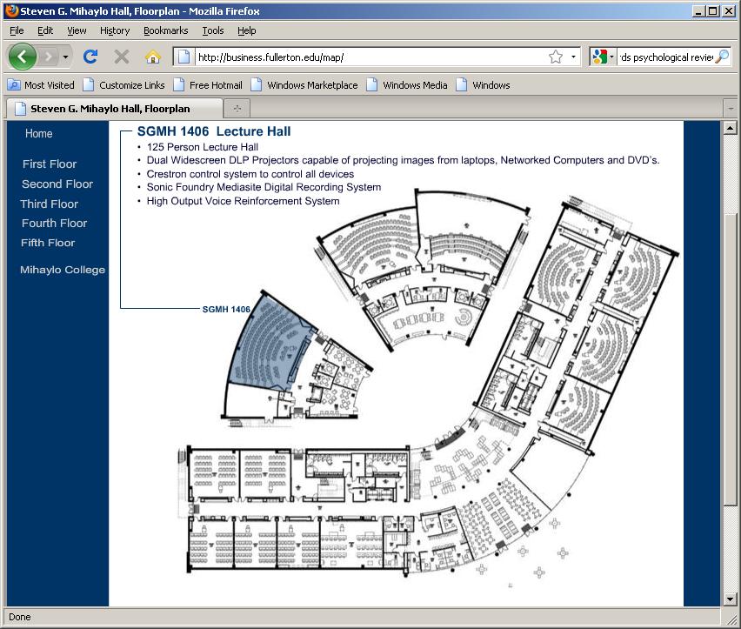The width and height of the screenshot is (741, 629).
Task: Maximize the Firefox window
Action: tap(713, 10)
